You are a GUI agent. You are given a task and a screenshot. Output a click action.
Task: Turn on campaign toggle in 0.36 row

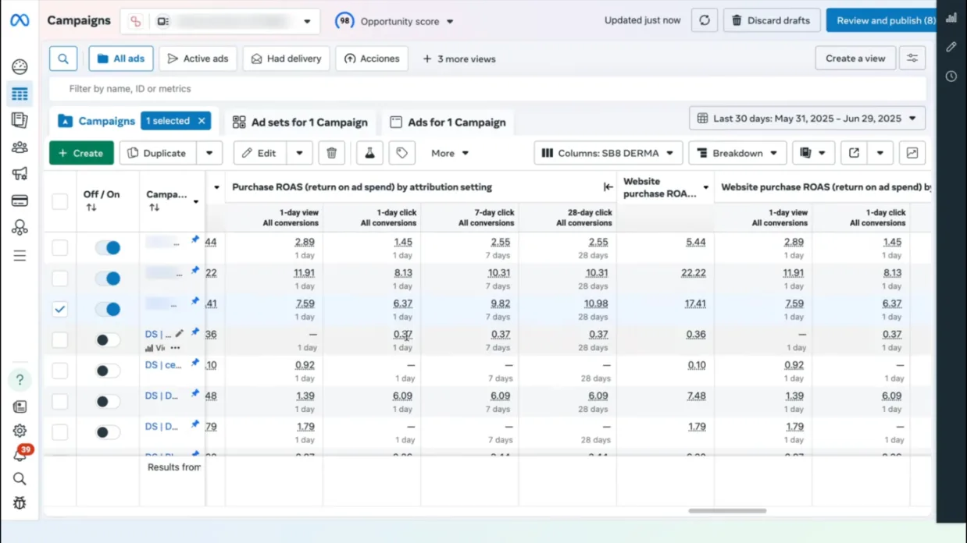tap(108, 340)
